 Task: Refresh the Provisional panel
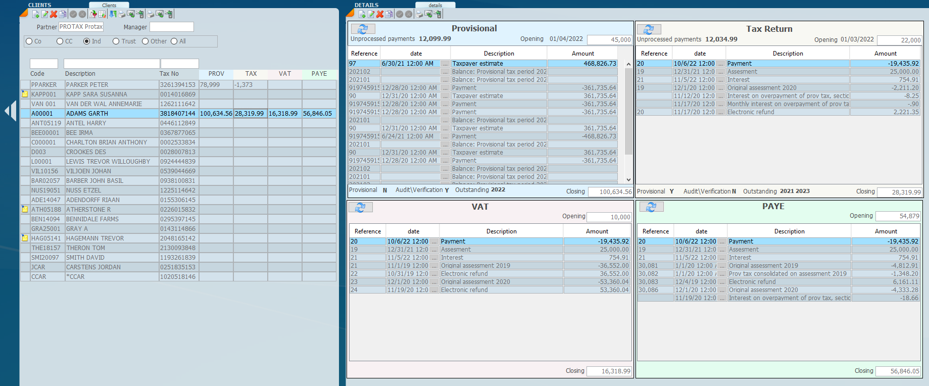[363, 29]
